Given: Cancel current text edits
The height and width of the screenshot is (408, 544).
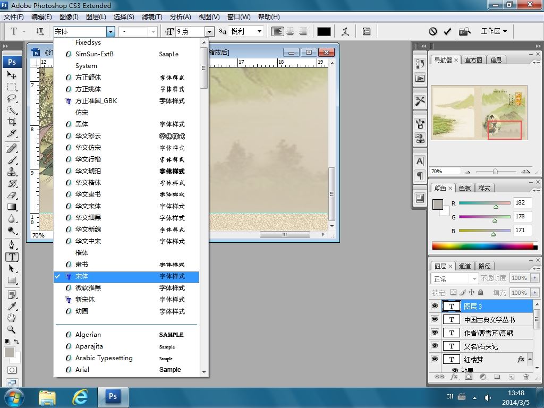Looking at the screenshot, I should click(432, 31).
